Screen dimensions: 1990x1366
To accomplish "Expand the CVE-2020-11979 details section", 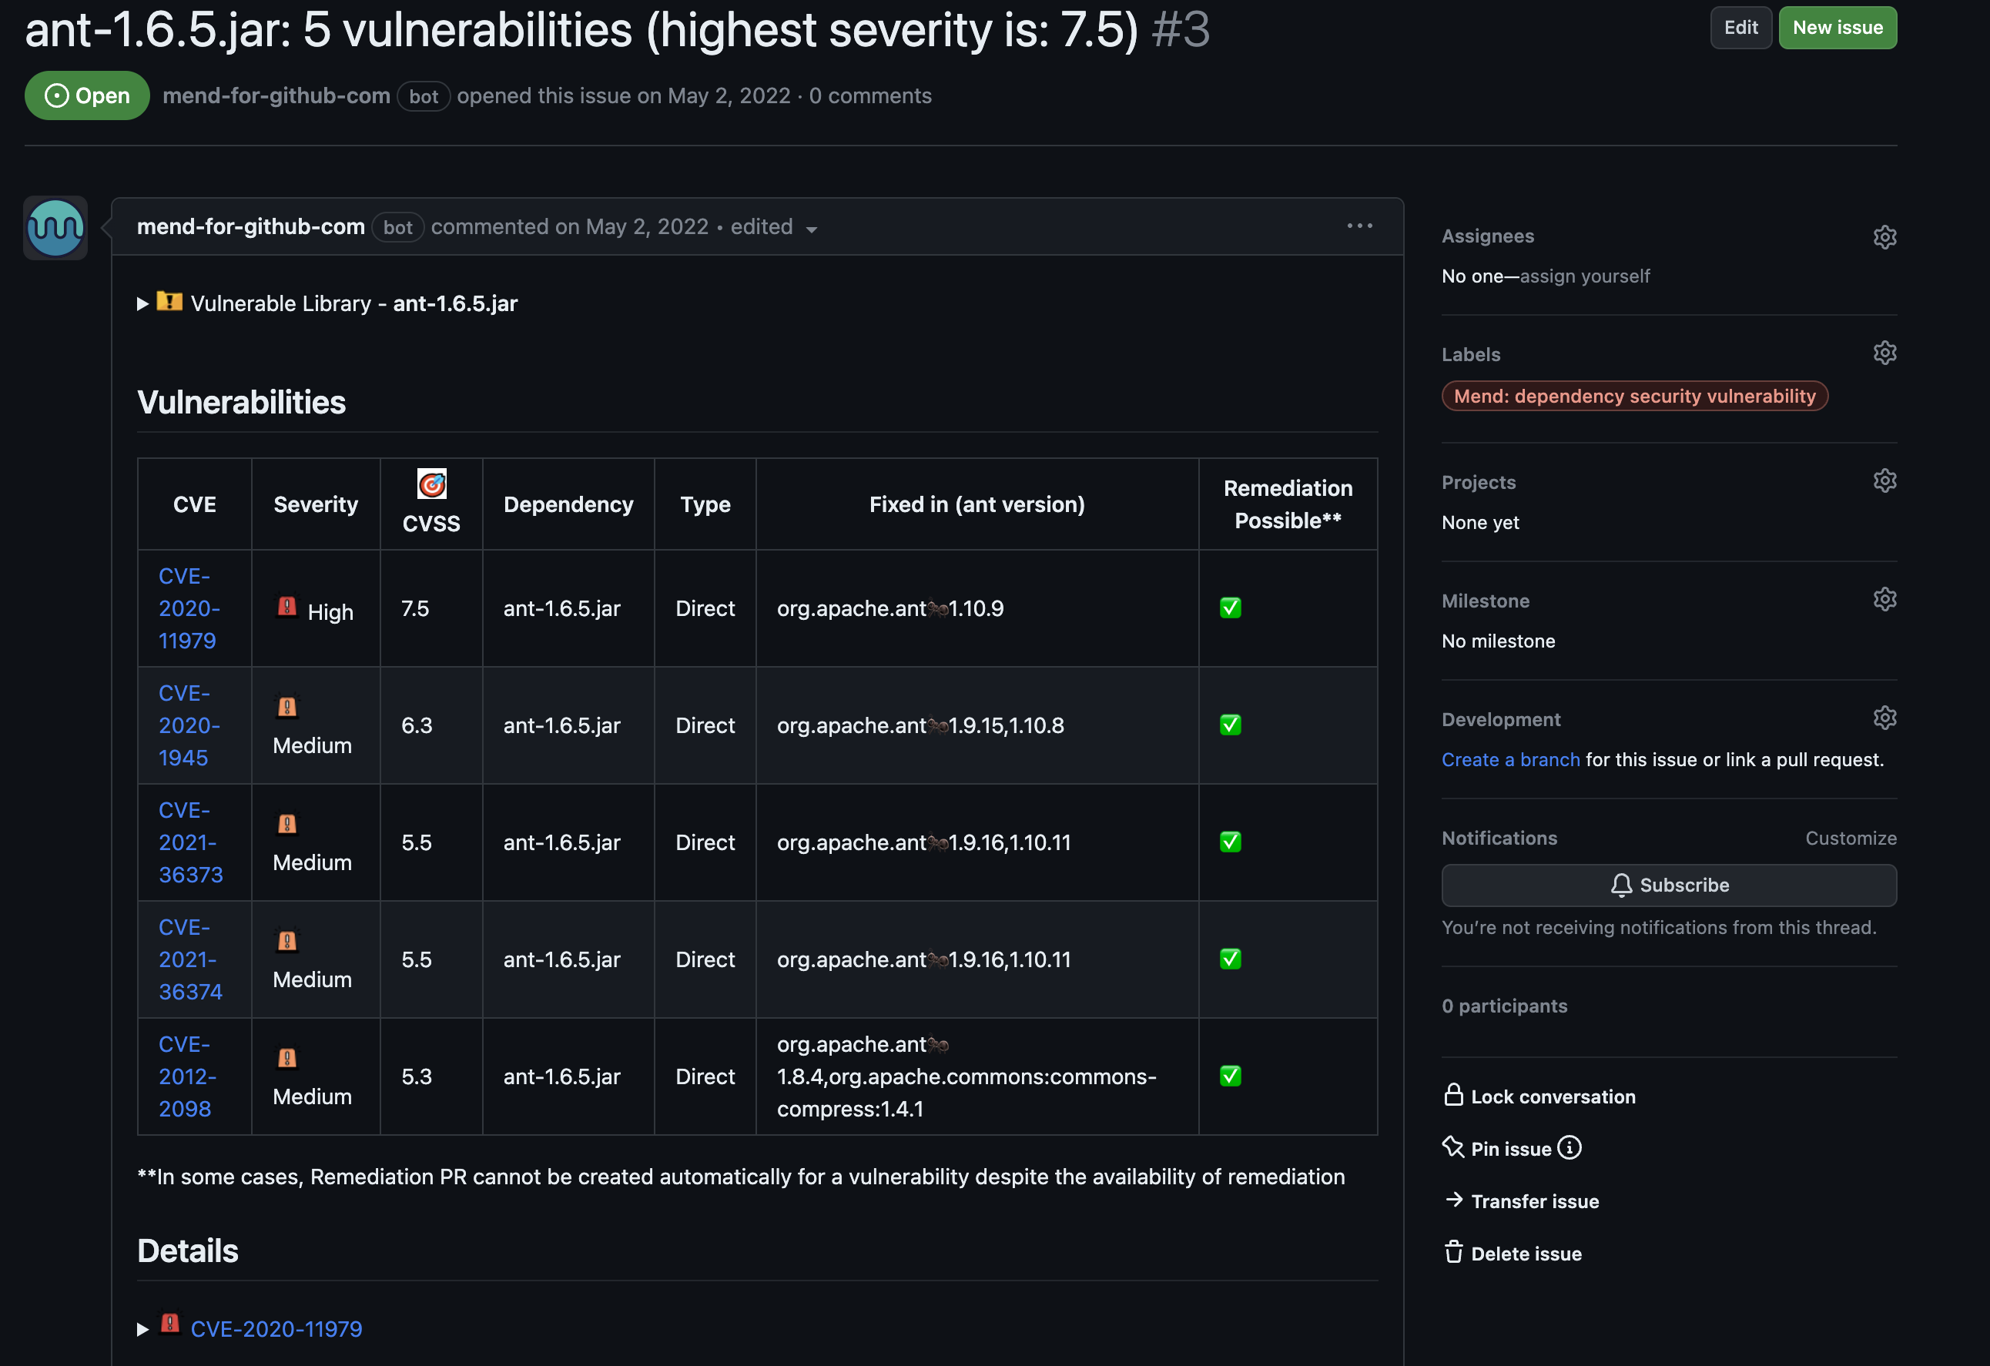I will pos(143,1329).
